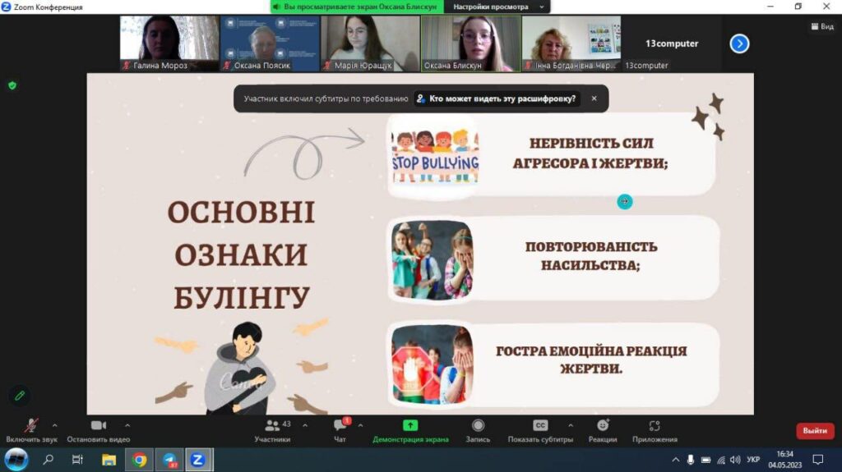Open the Приложения apps icon

[x=655, y=425]
